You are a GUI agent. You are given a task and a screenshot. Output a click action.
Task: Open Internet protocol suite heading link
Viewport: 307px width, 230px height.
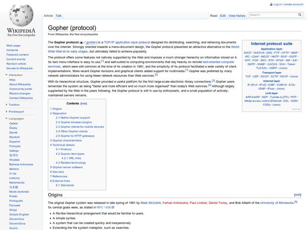coord(272,43)
